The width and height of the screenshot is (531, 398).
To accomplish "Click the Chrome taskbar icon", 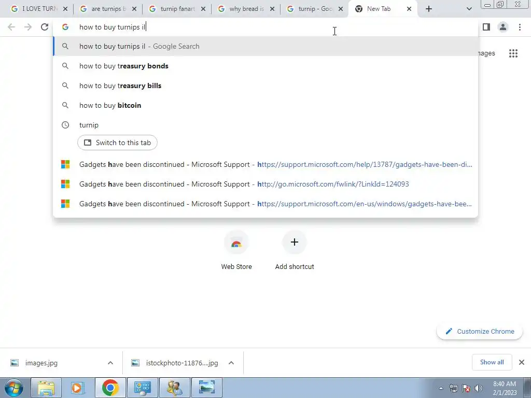I will (110, 388).
